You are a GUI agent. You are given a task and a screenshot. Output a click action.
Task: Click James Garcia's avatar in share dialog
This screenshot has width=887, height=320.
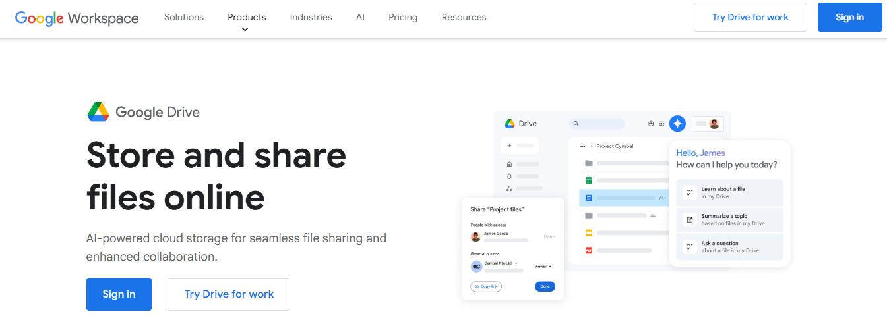[x=475, y=236]
